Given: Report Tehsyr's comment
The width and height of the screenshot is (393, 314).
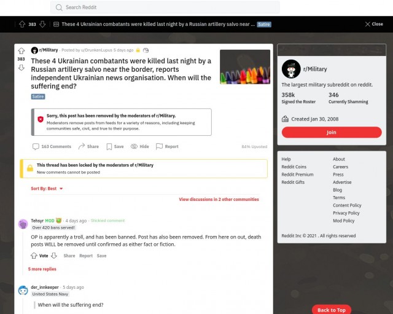Looking at the screenshot, I should coord(86,256).
